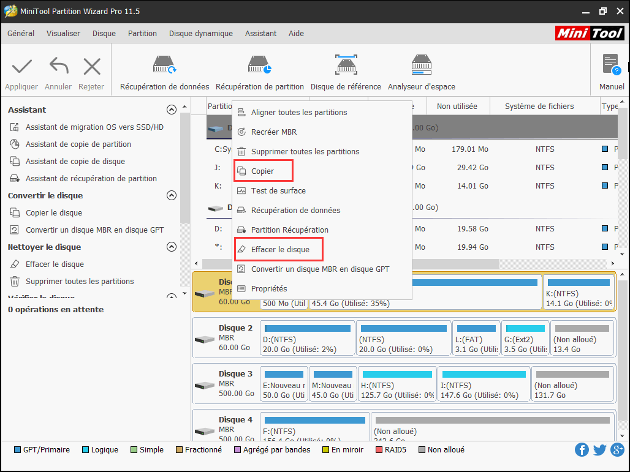Select Disque 3 drive icon in disk map
The image size is (630, 472).
(x=205, y=385)
